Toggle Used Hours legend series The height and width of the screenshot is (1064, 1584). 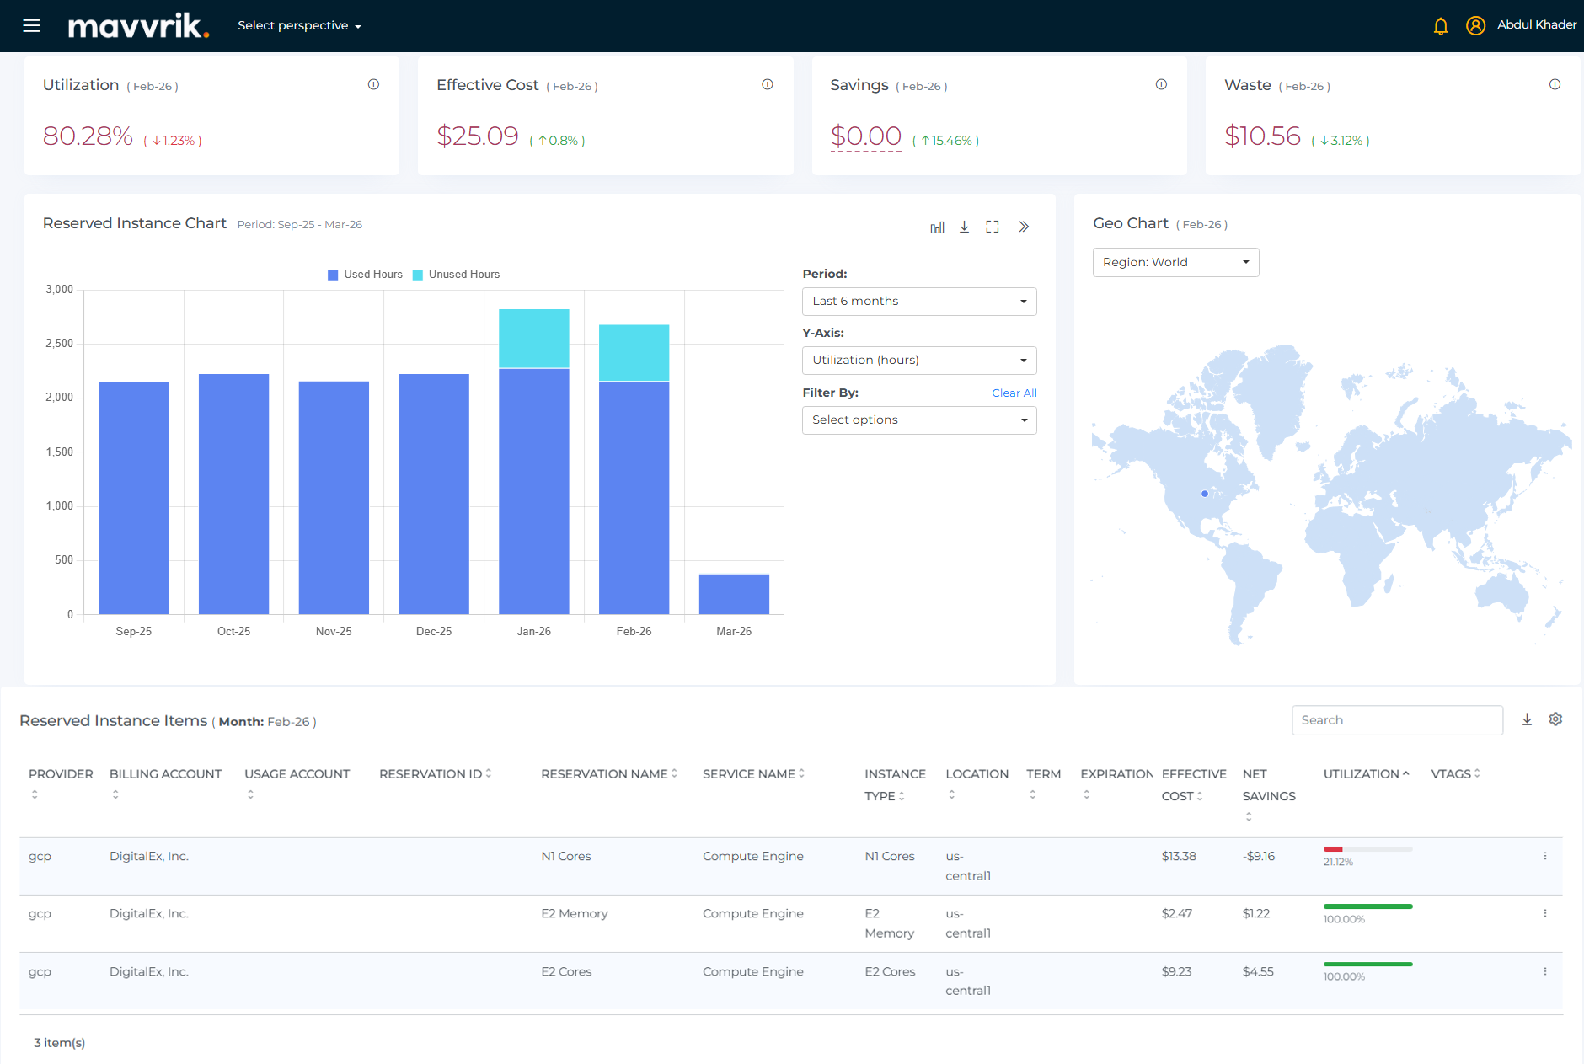pos(365,275)
